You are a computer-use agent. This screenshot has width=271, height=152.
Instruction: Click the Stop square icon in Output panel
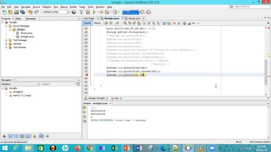coord(85,117)
